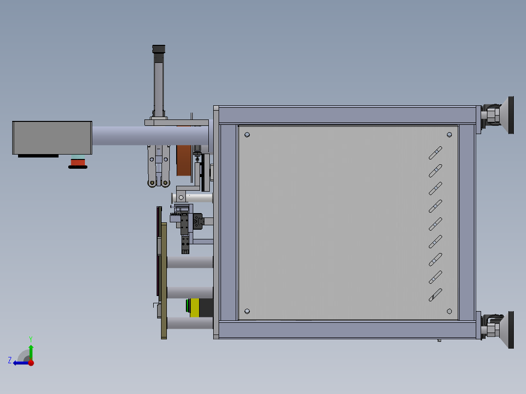Click the red origin point of the triad
This screenshot has width=526, height=394.
point(31,362)
